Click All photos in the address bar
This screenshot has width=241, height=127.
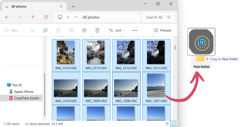point(91,17)
